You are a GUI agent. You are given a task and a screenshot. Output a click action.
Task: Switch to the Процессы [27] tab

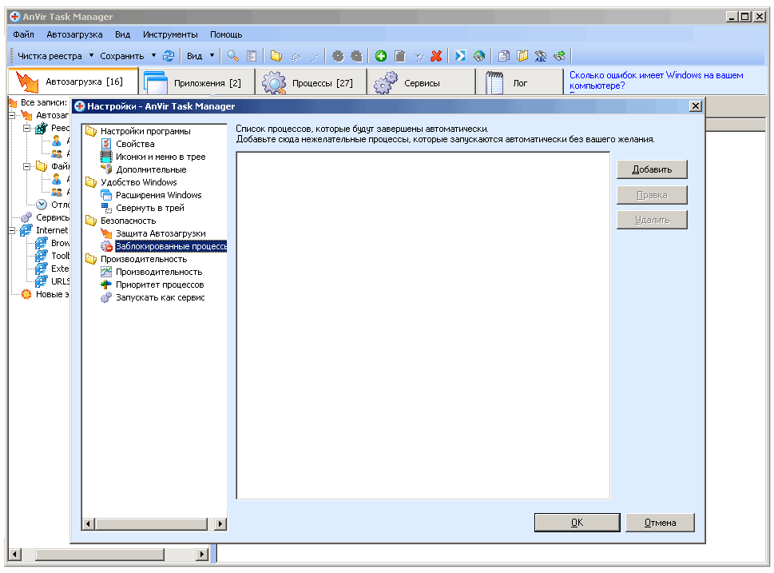pyautogui.click(x=312, y=83)
